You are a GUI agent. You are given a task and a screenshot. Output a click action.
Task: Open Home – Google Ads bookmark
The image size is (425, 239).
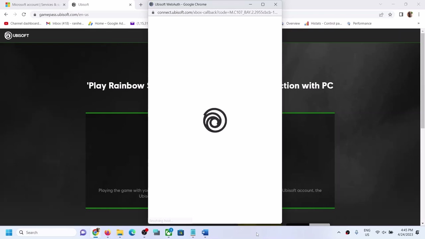click(107, 24)
